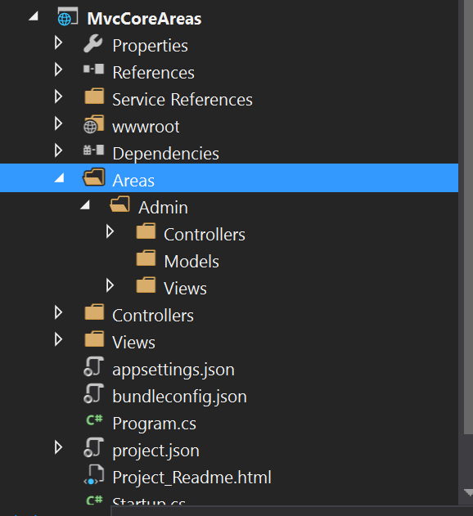The width and height of the screenshot is (473, 516).
Task: Select the bundleconfig.json file name
Action: click(179, 397)
